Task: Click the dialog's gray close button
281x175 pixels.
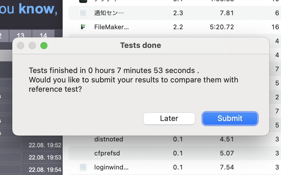Action: pyautogui.click(x=20, y=46)
